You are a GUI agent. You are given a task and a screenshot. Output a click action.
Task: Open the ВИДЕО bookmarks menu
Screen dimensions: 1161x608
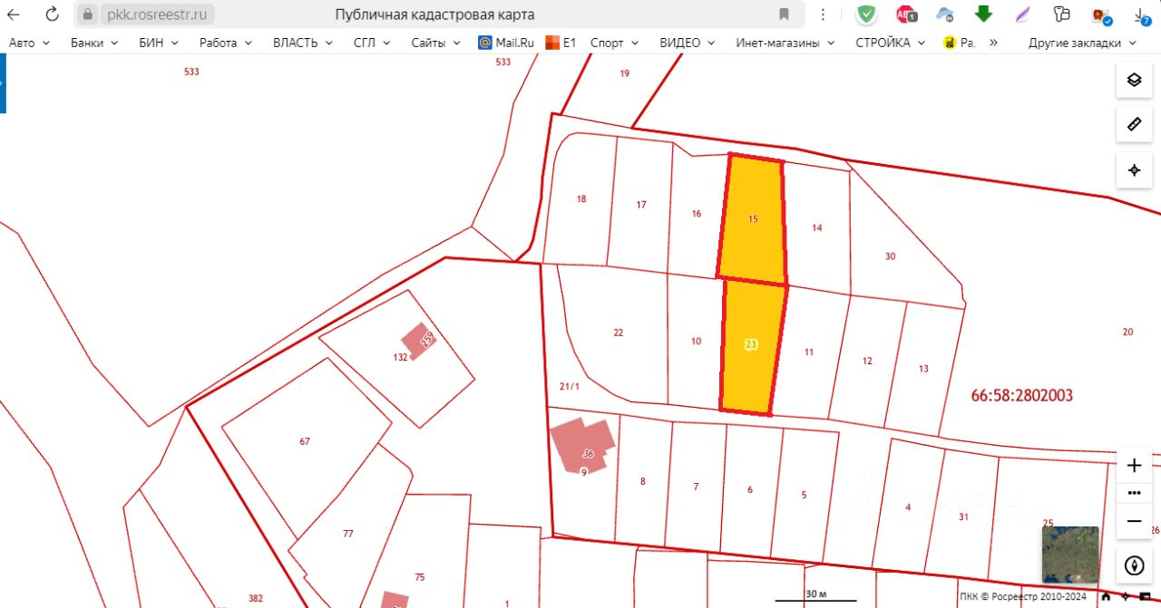[687, 43]
